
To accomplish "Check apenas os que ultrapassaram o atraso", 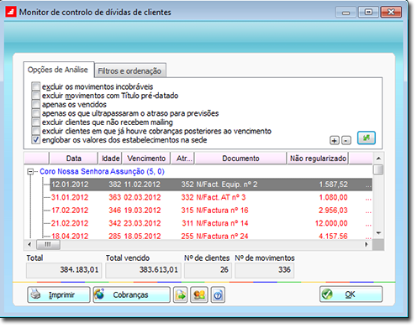I will click(35, 113).
